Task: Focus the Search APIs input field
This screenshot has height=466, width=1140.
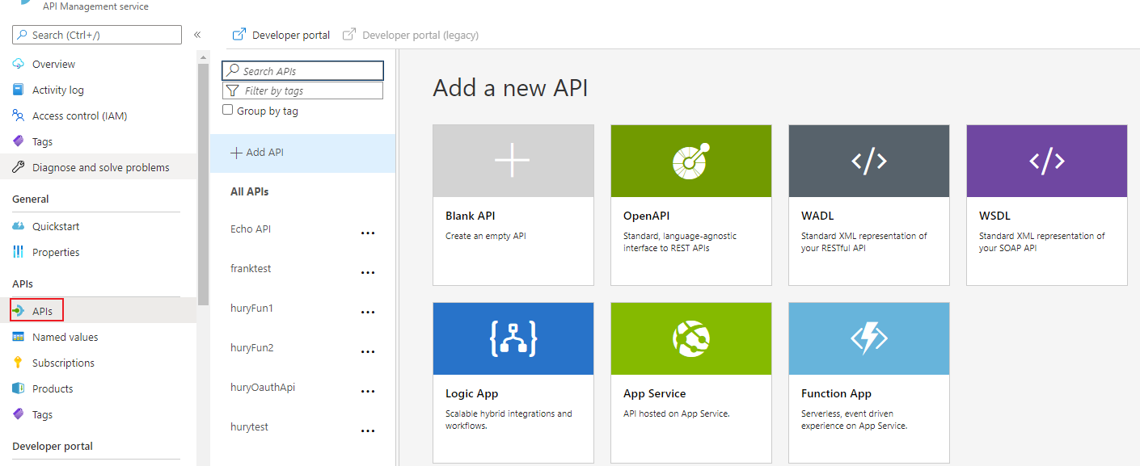Action: 303,71
